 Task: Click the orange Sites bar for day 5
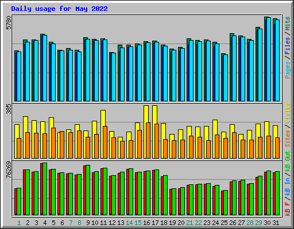(x=53, y=143)
